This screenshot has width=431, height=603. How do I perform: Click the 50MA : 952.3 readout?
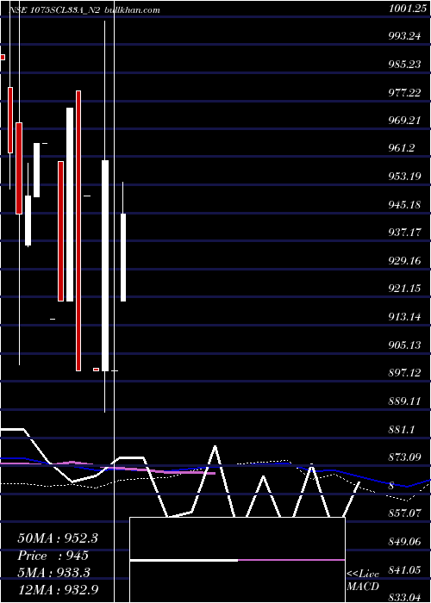(58, 538)
